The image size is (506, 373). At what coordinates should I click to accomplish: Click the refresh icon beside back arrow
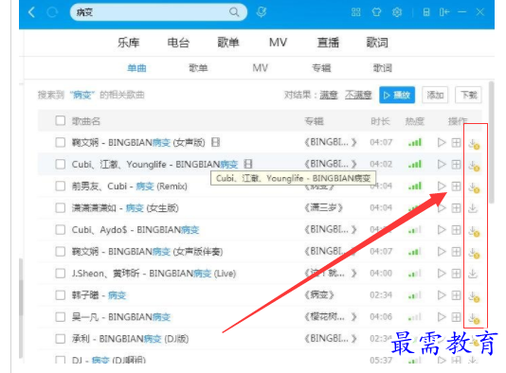tap(52, 12)
